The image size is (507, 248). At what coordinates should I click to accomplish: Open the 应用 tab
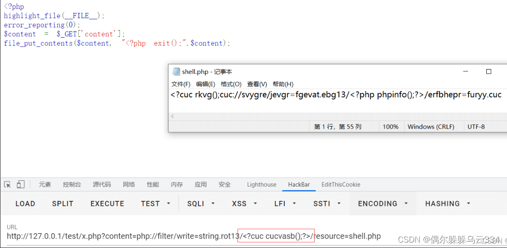click(x=200, y=185)
